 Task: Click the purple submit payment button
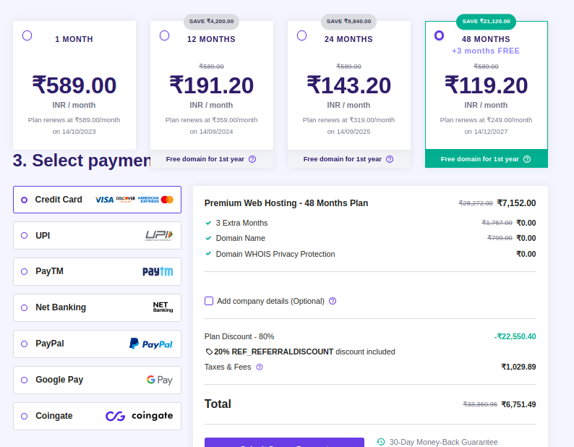coord(284,443)
